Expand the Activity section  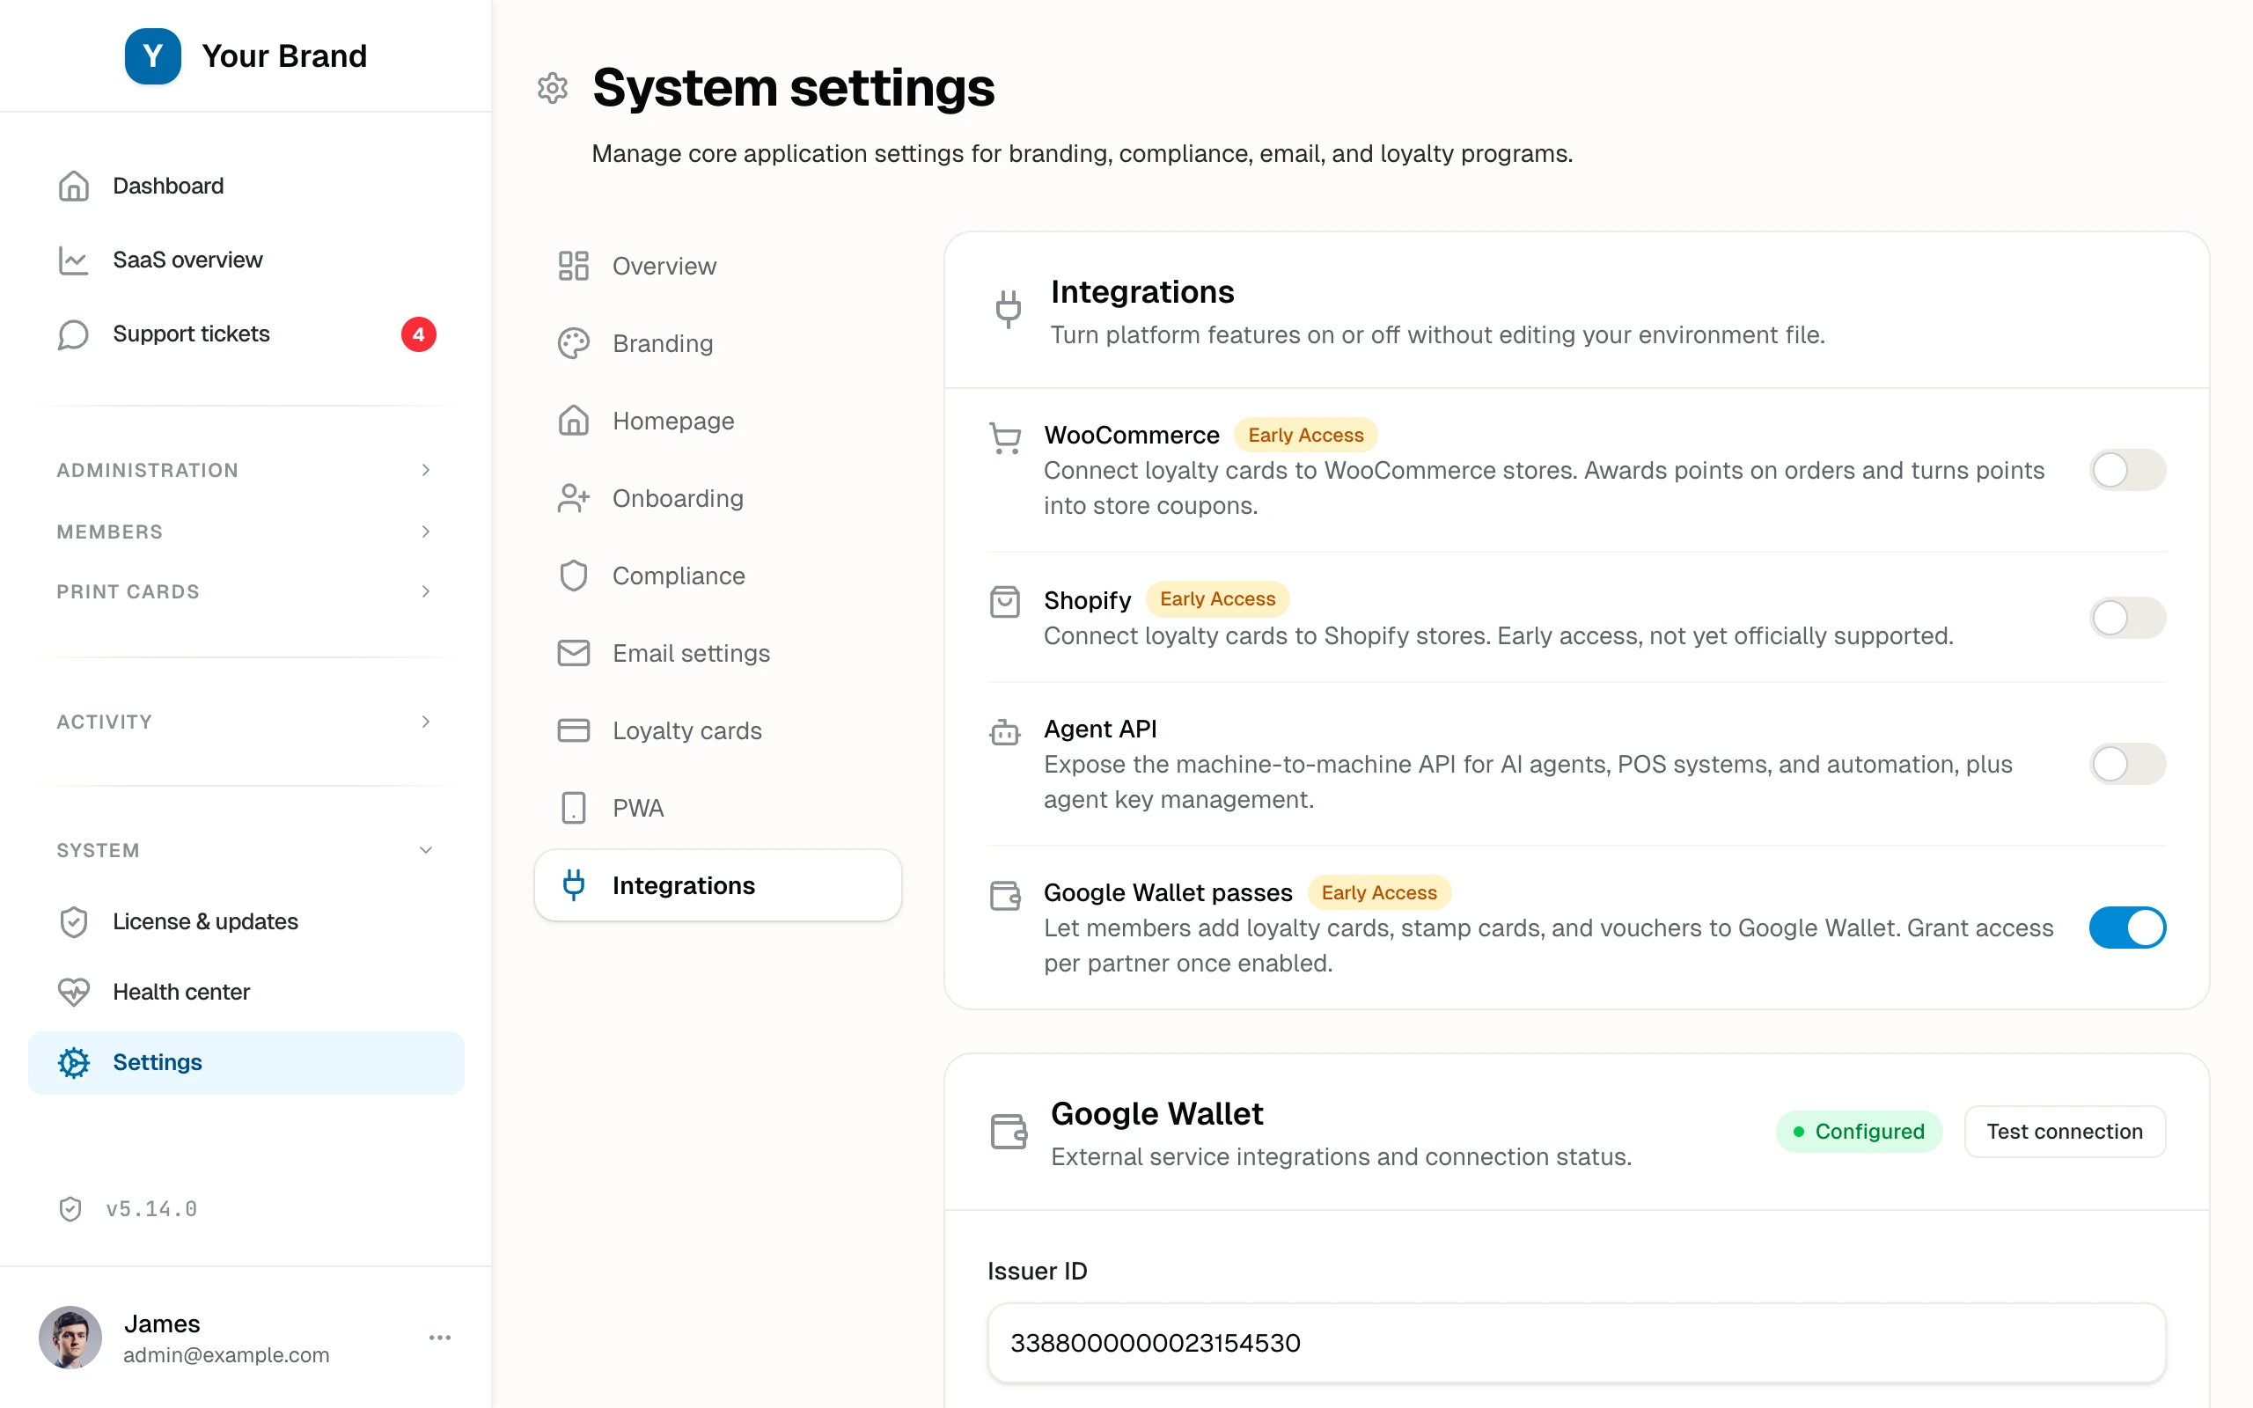pos(246,722)
